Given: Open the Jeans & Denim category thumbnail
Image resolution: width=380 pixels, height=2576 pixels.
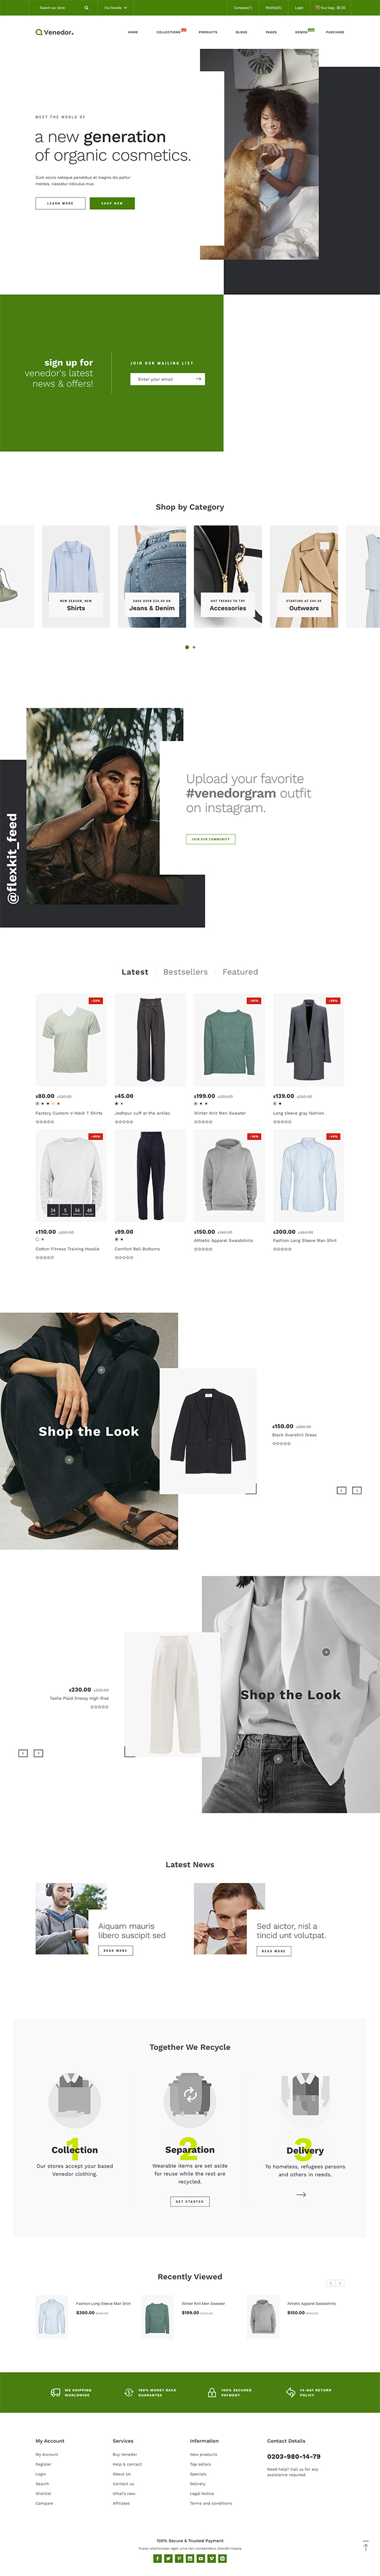Looking at the screenshot, I should pos(152,577).
